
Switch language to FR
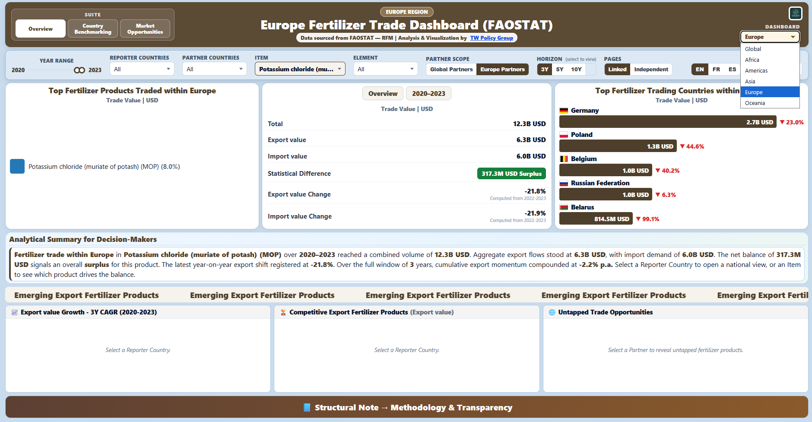[716, 70]
